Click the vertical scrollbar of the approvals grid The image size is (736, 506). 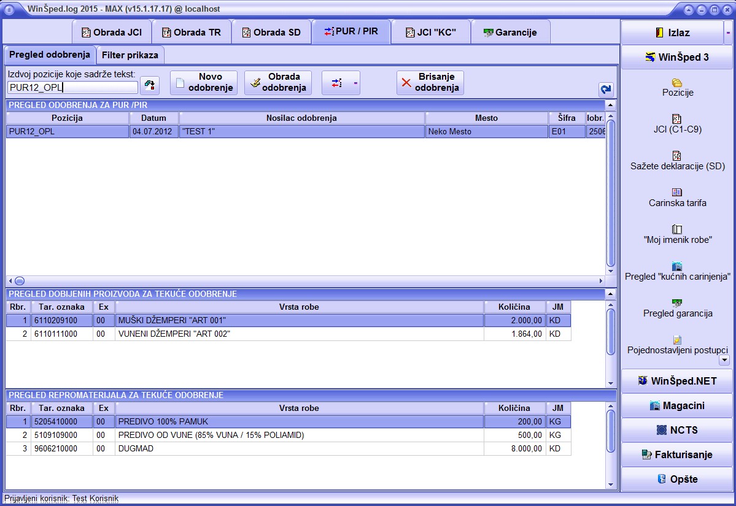tap(611, 193)
